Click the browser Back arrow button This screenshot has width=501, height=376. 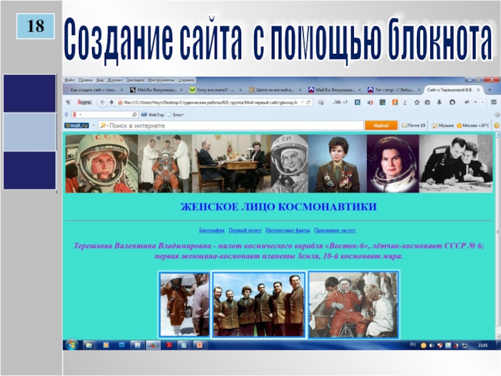tap(102, 102)
